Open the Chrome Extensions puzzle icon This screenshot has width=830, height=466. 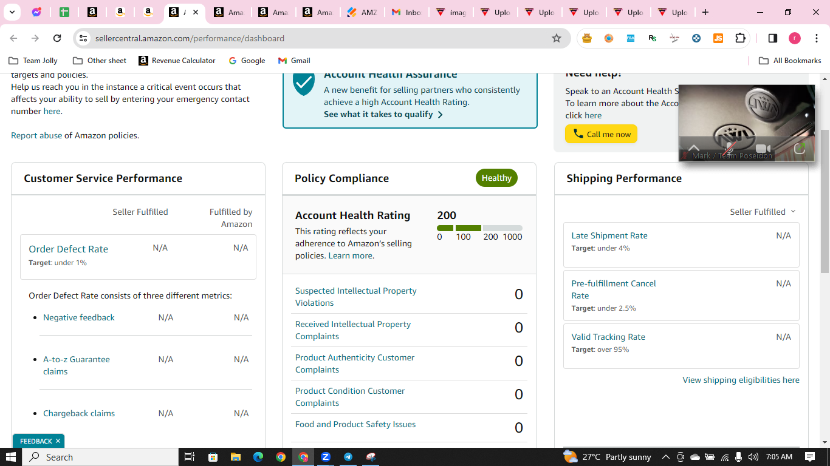(x=740, y=38)
